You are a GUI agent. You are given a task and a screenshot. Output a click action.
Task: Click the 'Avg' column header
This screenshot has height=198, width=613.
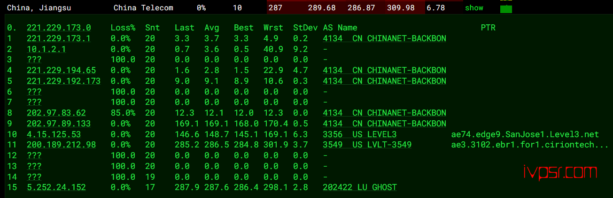tap(212, 28)
